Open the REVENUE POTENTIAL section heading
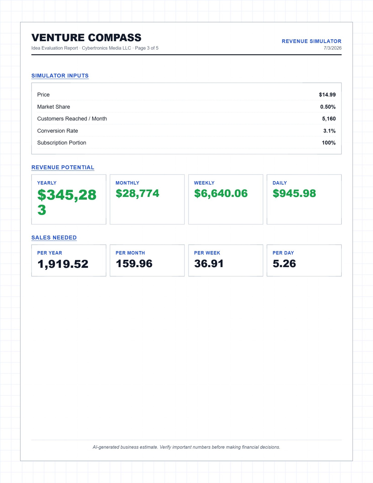This screenshot has height=483, width=373. [x=63, y=168]
